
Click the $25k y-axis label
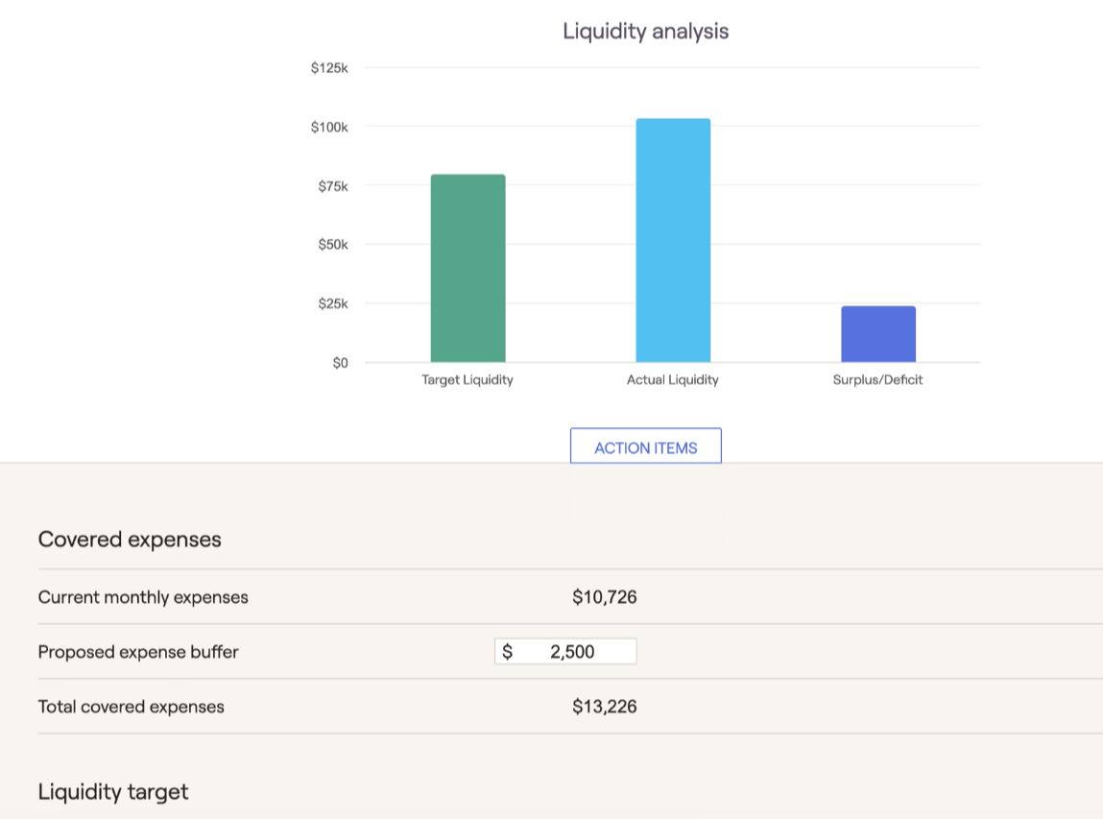(332, 304)
